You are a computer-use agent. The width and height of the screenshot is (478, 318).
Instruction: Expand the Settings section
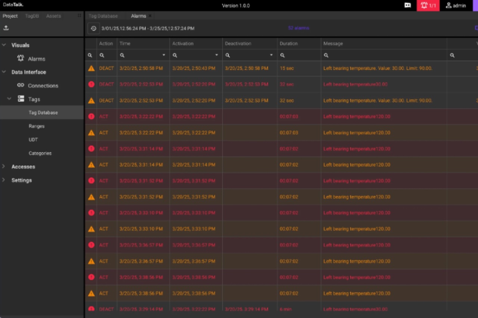[x=4, y=180]
